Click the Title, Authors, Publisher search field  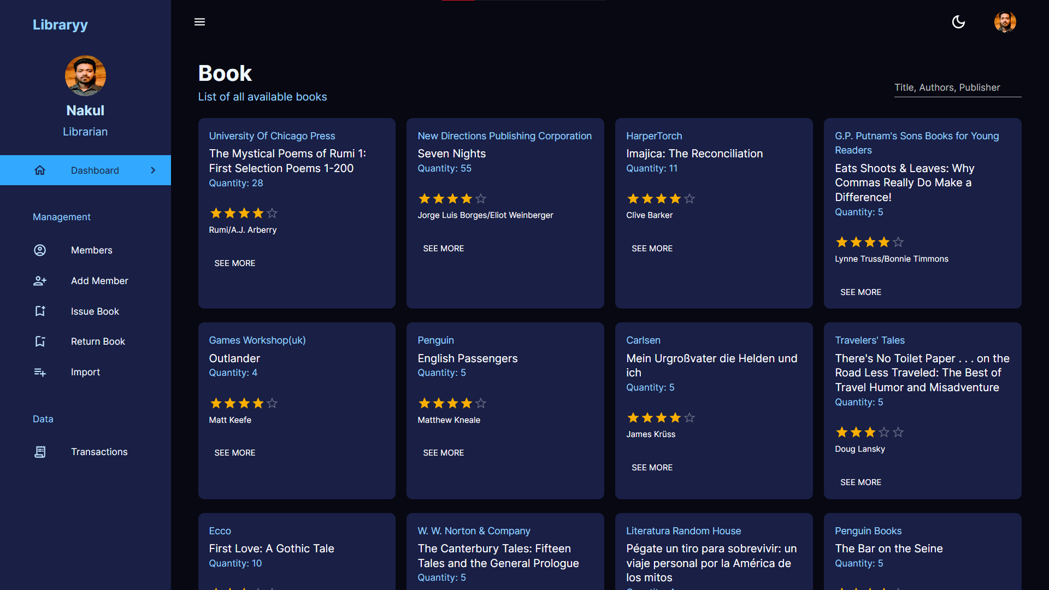tap(958, 87)
